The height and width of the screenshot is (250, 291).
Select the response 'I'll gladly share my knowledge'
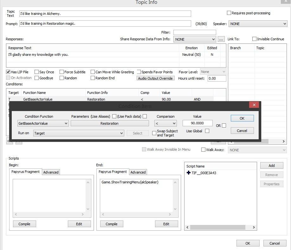point(116,55)
